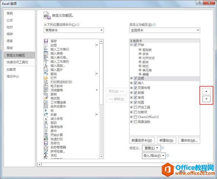Select the 另存为 save-as icon
This screenshot has height=179, width=217.
click(x=46, y=143)
